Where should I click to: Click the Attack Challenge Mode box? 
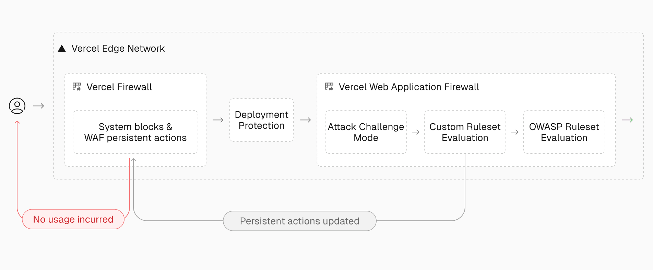tap(366, 132)
